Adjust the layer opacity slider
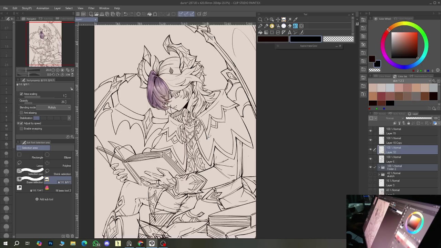441x248 pixels. (419, 118)
